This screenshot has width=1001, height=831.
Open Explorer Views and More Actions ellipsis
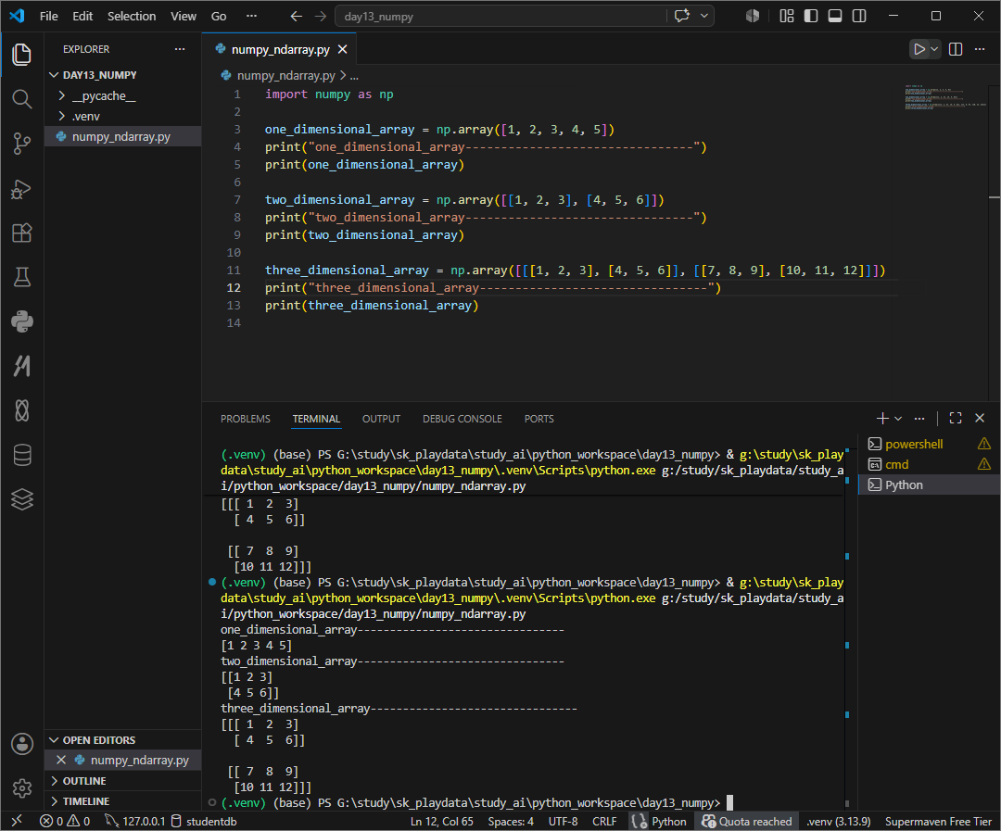click(x=180, y=49)
